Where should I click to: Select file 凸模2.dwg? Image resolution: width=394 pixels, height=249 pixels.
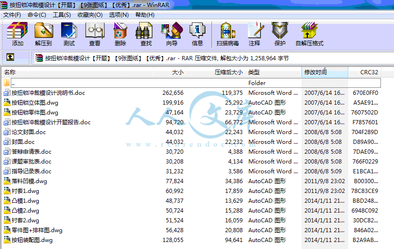pos(25,211)
